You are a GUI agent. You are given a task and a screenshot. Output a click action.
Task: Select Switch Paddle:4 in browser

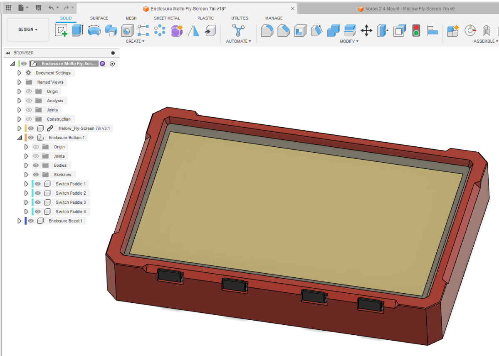click(x=71, y=212)
